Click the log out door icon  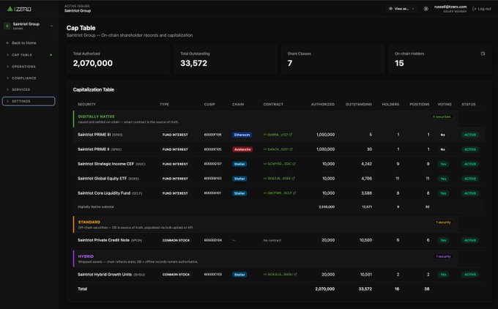(x=475, y=9)
